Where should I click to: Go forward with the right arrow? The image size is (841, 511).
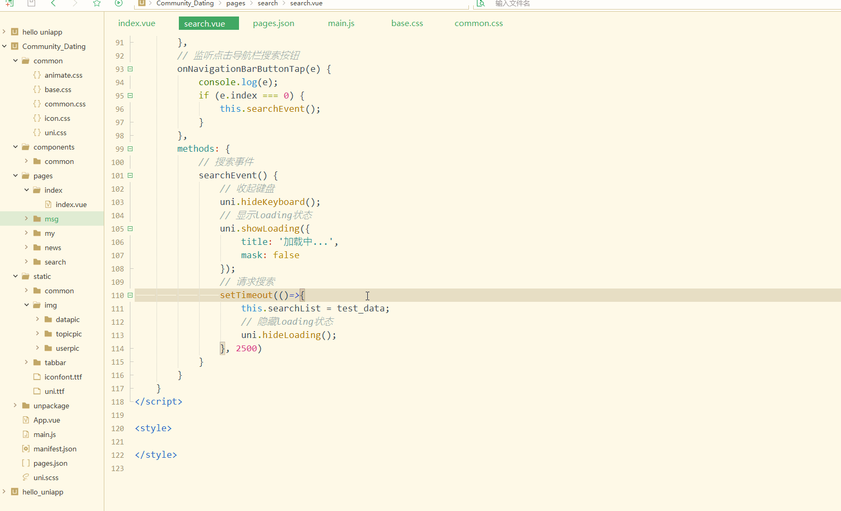(x=75, y=3)
